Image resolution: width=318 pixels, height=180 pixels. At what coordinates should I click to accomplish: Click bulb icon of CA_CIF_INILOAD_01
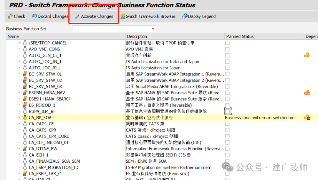25,143
